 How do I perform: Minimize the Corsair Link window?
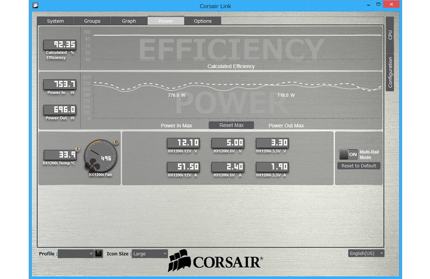tap(368, 5)
